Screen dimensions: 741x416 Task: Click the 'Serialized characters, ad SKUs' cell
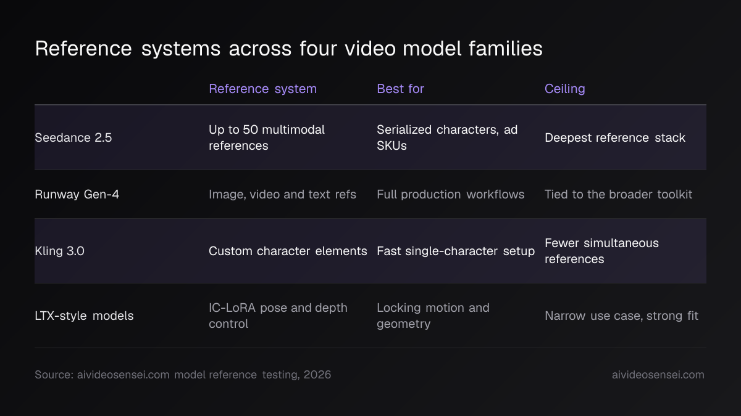(447, 137)
